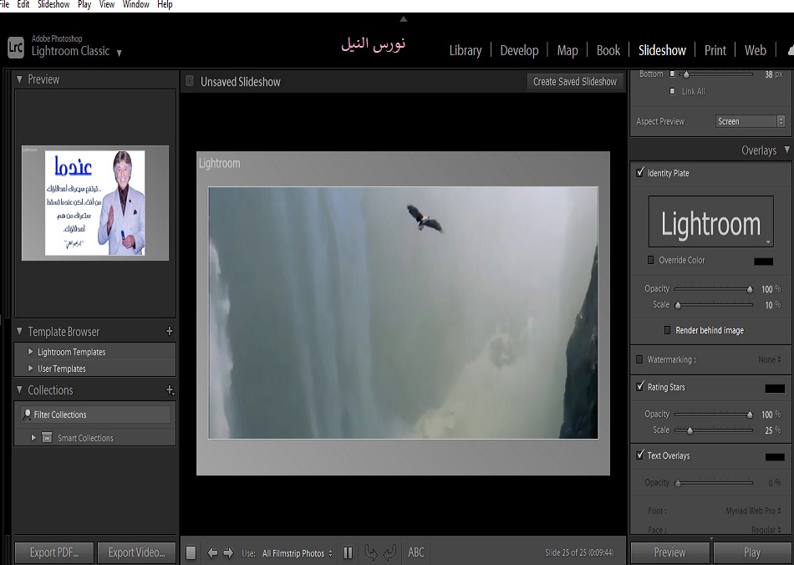Add new template with plus icon
The image size is (794, 565).
click(170, 332)
